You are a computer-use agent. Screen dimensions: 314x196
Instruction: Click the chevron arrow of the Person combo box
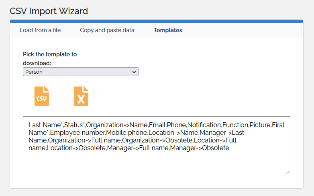(134, 72)
